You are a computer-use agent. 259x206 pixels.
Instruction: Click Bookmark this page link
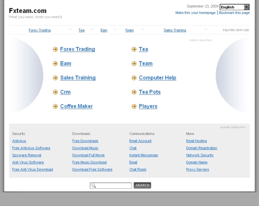coord(234,13)
